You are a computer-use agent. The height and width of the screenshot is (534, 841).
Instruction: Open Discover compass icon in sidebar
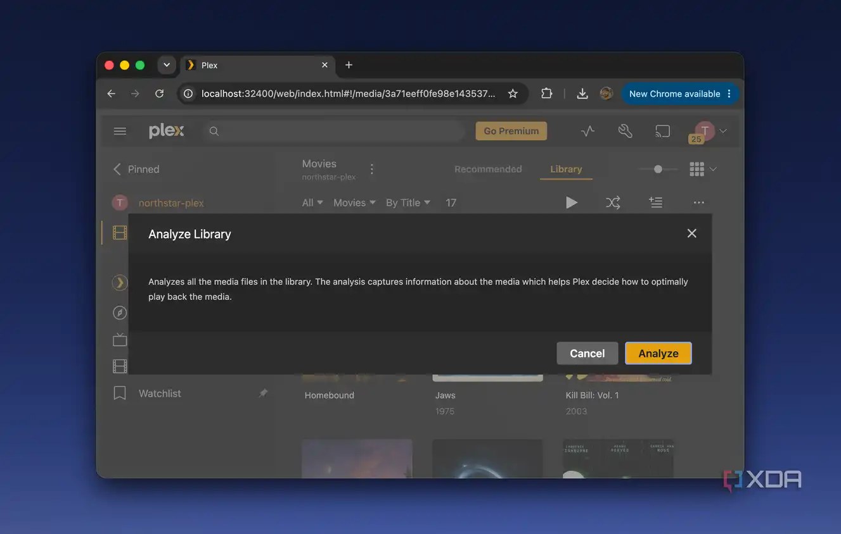point(120,313)
